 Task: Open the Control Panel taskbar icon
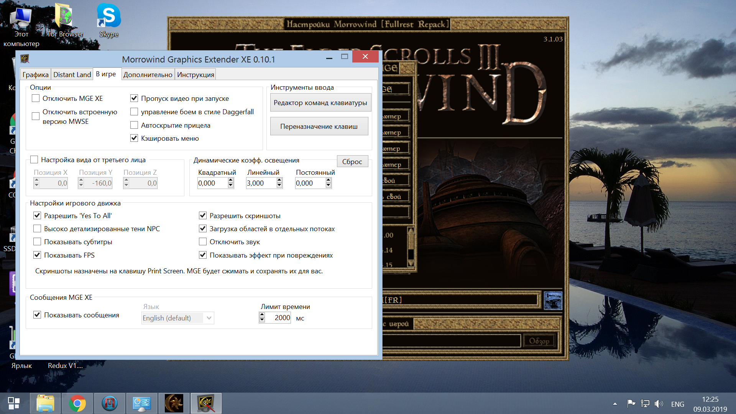(x=142, y=403)
